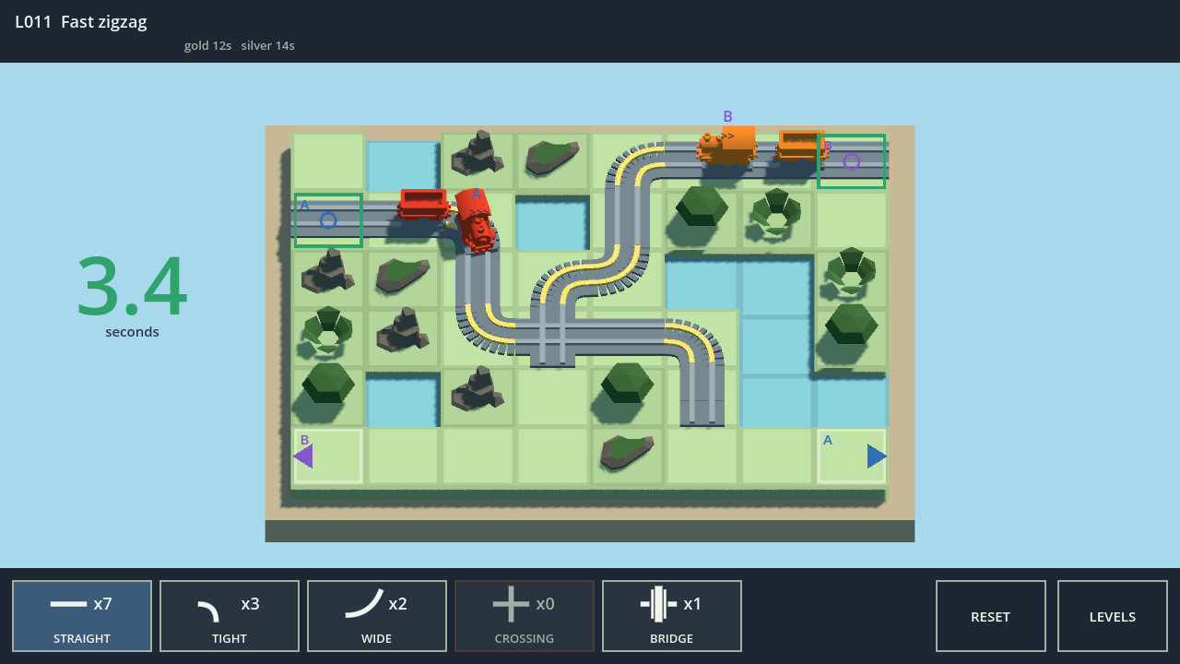The image size is (1180, 664).
Task: Select the Wide curve track piece
Action: pyautogui.click(x=377, y=616)
